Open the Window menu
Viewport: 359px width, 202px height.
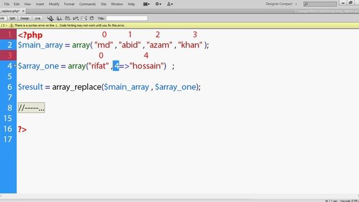point(117,4)
